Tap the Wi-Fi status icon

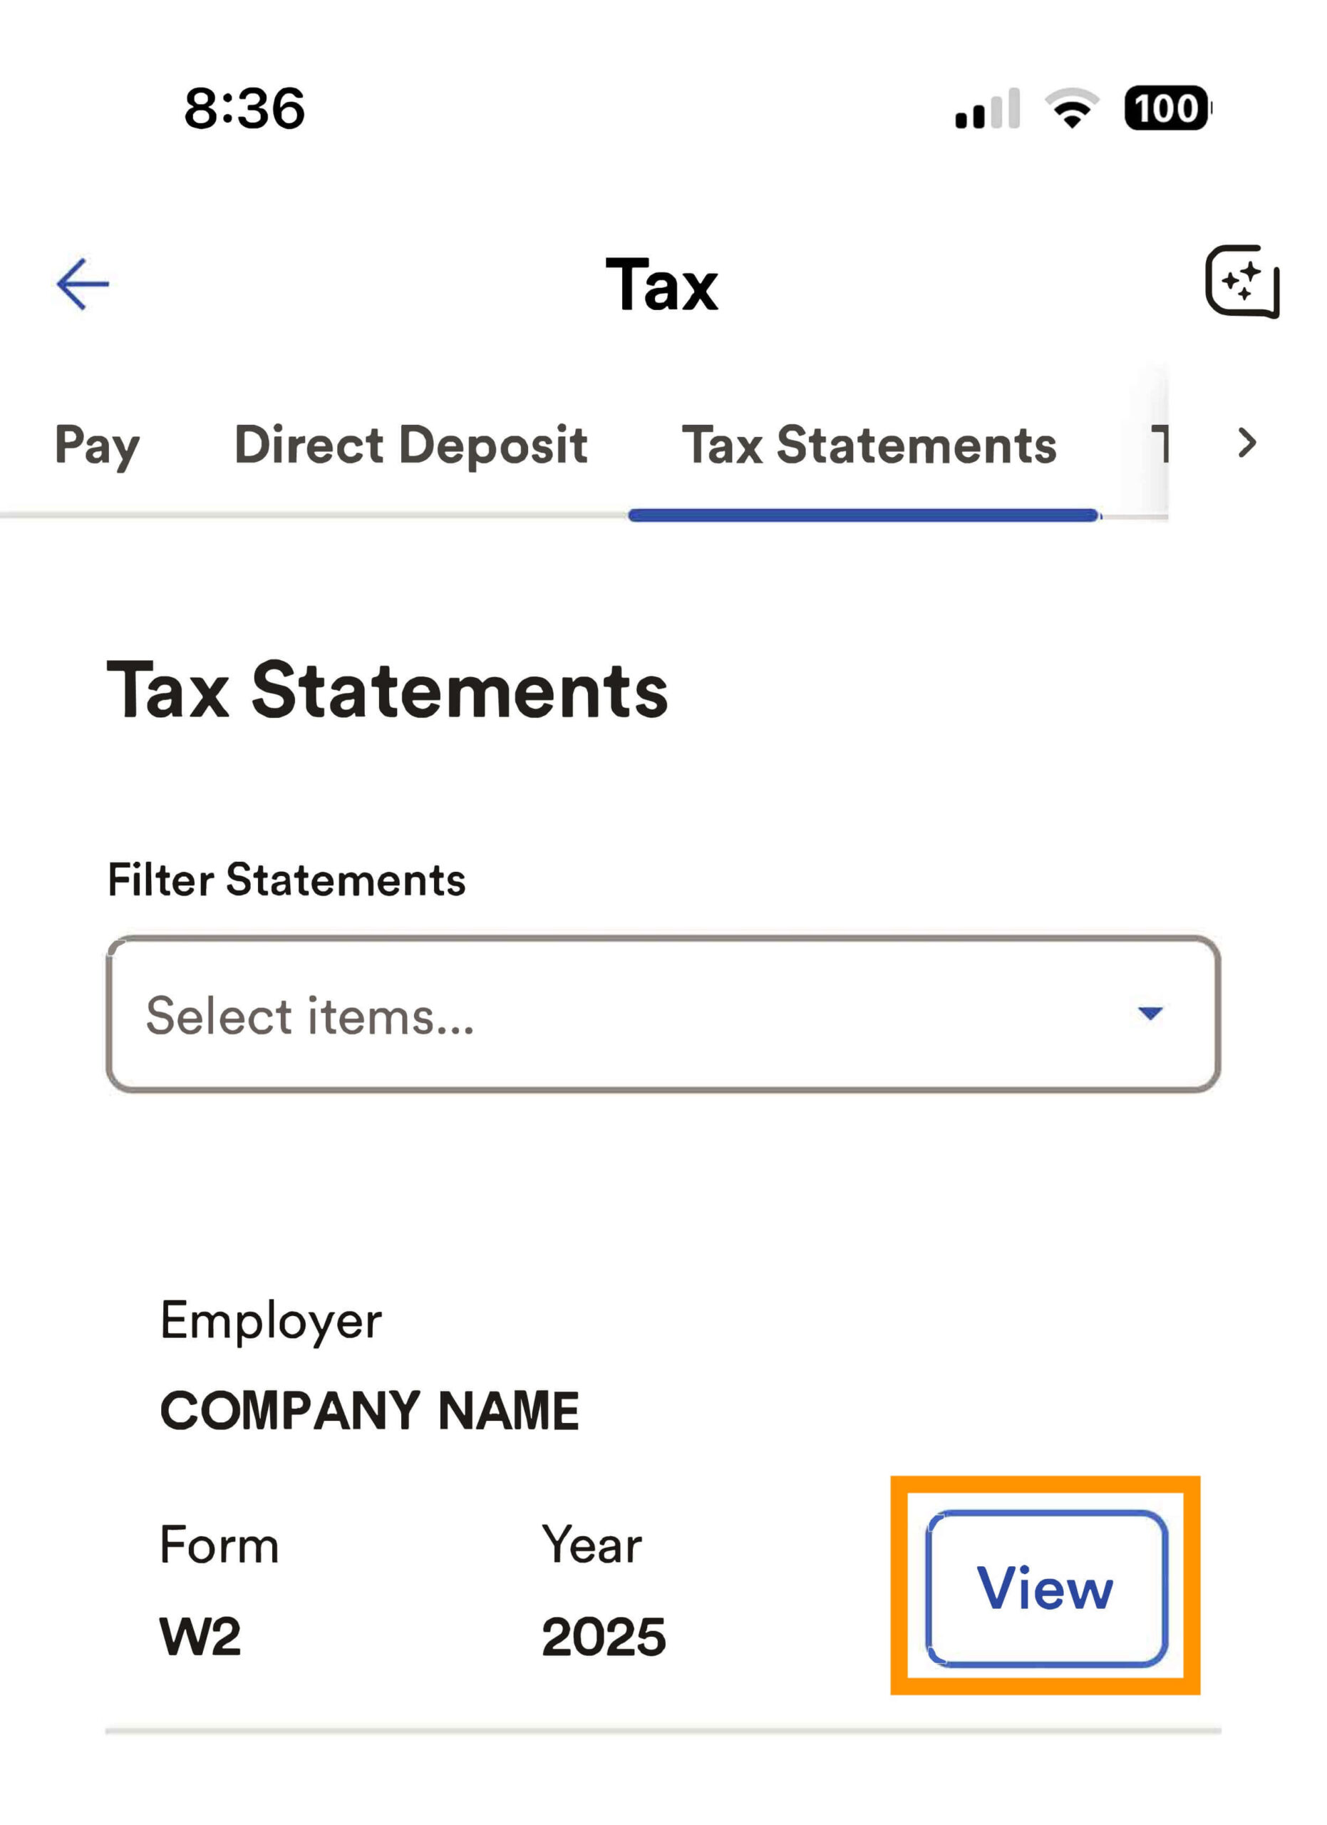[1071, 108]
